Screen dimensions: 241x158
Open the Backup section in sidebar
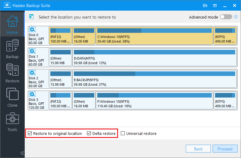click(12, 49)
